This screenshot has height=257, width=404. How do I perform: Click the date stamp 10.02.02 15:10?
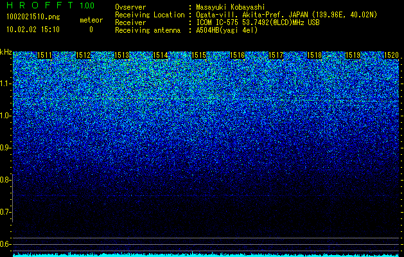point(33,30)
